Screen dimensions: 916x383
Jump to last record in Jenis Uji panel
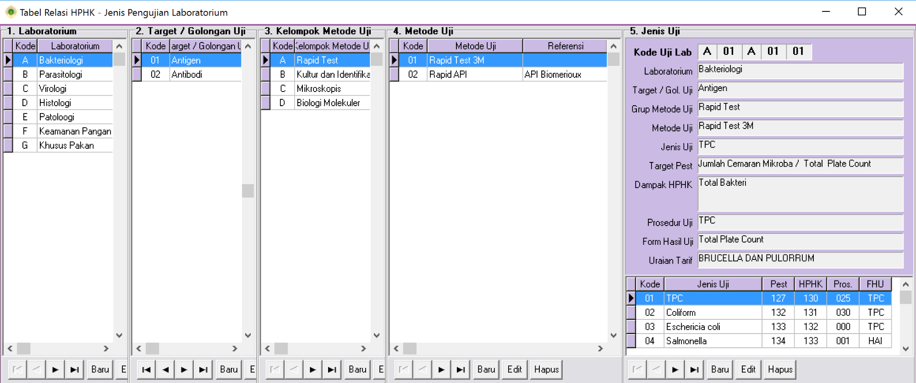pos(694,369)
